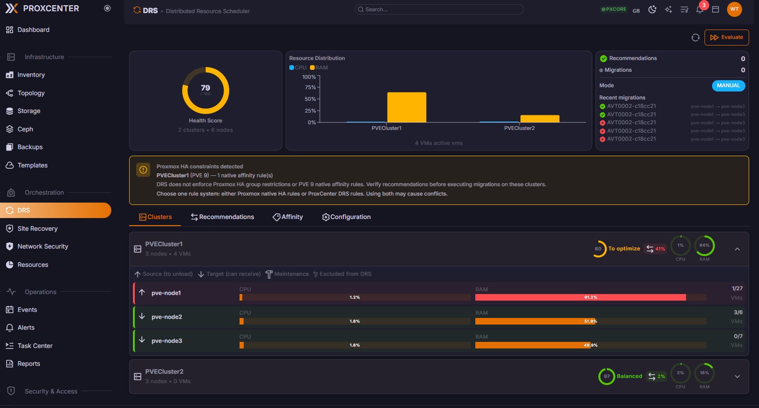The width and height of the screenshot is (759, 408).
Task: Click the window layout icon in header
Action: pos(715,10)
